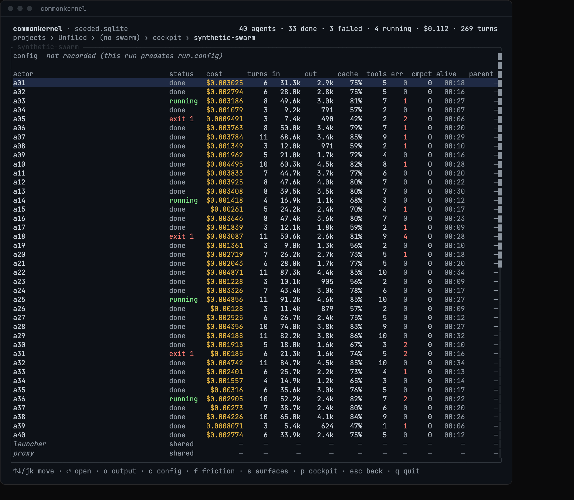574x500 pixels.
Task: Click tools count 10 of a22
Action: (x=383, y=272)
